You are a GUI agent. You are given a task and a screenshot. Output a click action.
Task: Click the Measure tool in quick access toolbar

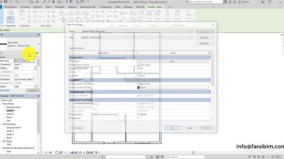click(x=37, y=2)
